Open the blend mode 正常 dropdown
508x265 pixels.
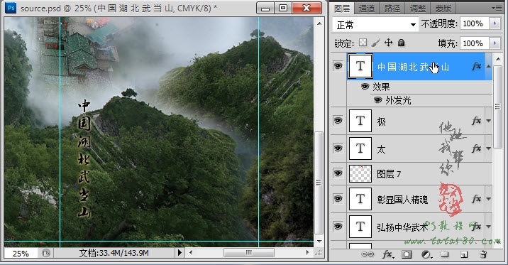375,25
